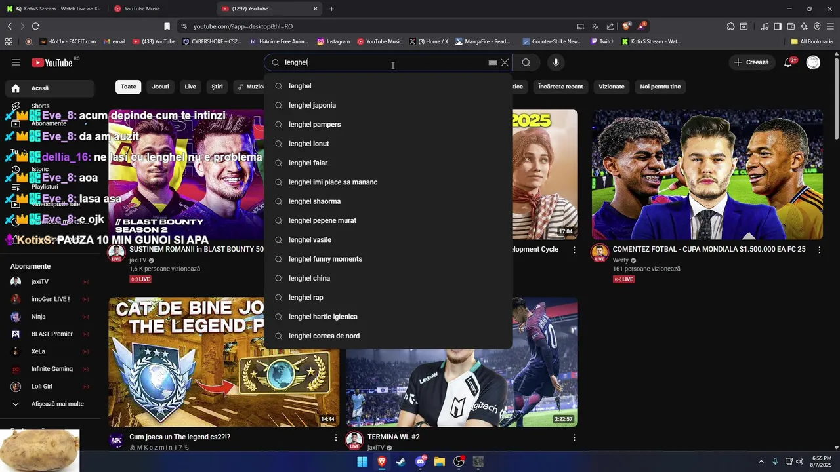The height and width of the screenshot is (472, 840).
Task: Go back in the browser
Action: click(9, 26)
